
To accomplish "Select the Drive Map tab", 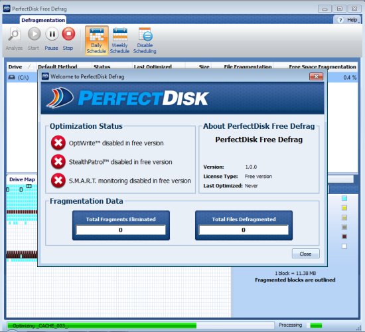I will click(22, 179).
